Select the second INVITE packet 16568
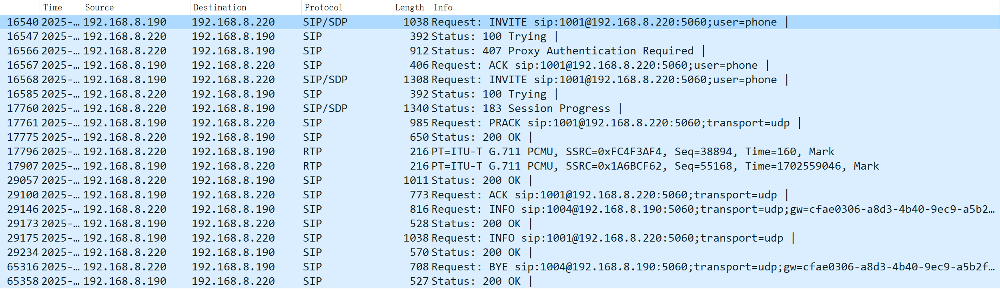 (240, 80)
